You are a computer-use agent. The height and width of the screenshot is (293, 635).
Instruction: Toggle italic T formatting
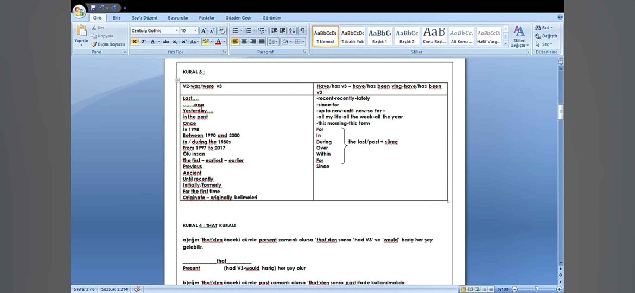pos(143,42)
